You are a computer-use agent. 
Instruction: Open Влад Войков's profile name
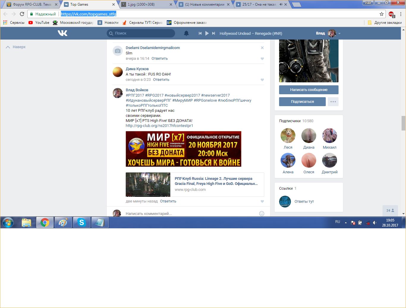137,90
